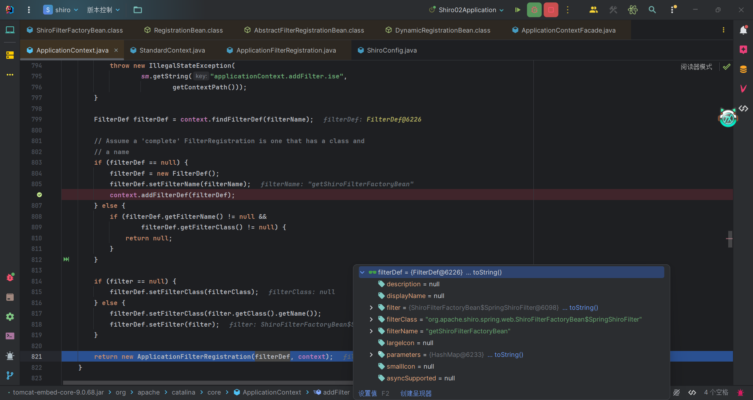Select the description = null row

tap(511, 284)
